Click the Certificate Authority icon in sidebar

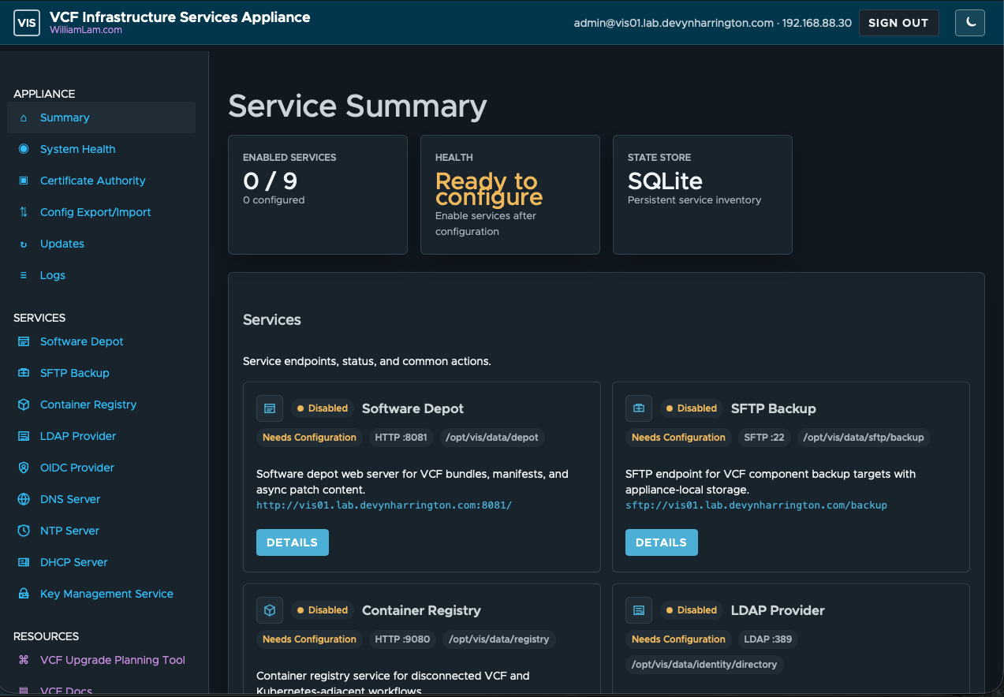click(24, 181)
